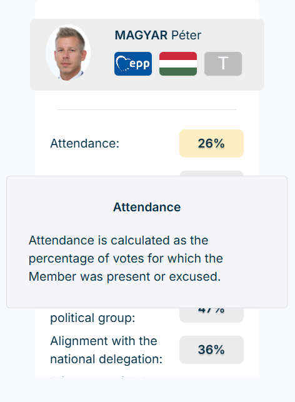Image resolution: width=295 pixels, height=402 pixels.
Task: Click the grey badge peeking above tooltip
Action: coord(211,173)
